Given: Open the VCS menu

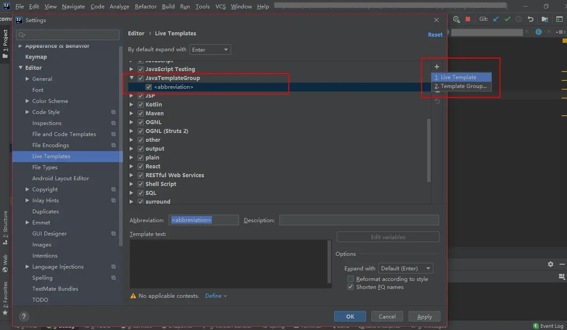Looking at the screenshot, I should point(220,6).
